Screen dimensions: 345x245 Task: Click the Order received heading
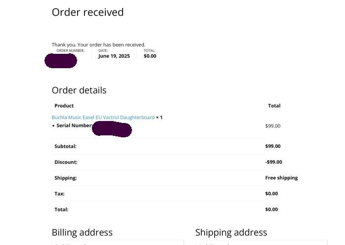pyautogui.click(x=87, y=12)
